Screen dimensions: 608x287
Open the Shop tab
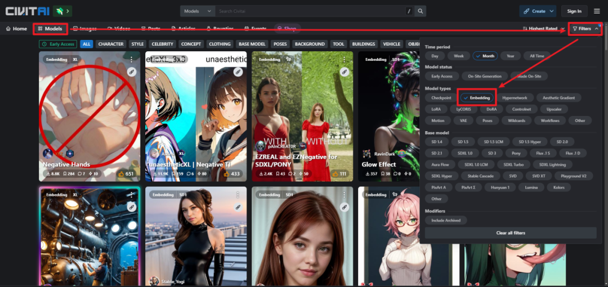coord(287,29)
